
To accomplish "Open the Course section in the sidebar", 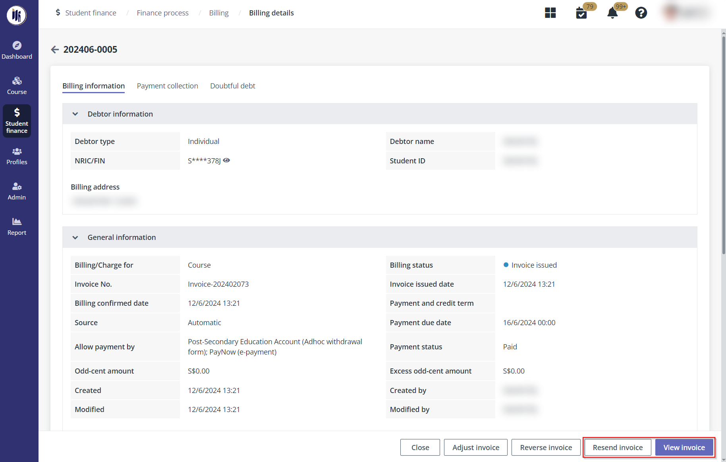I will [x=17, y=86].
